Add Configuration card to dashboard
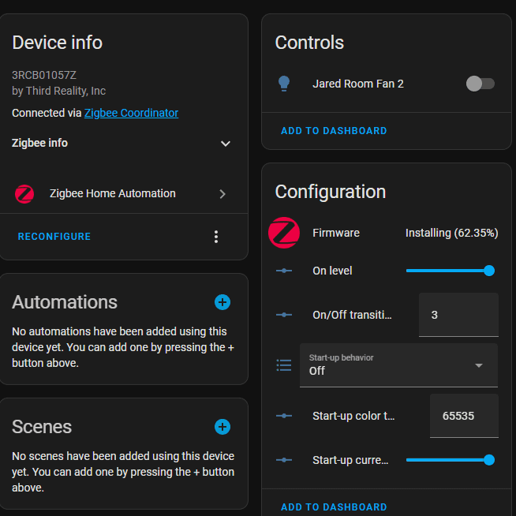The width and height of the screenshot is (516, 516). tap(334, 507)
